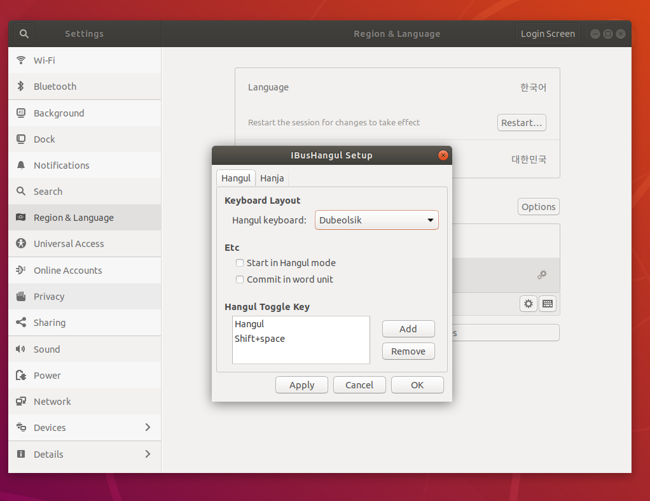Open Universal Access settings panel
The width and height of the screenshot is (650, 501).
coord(85,244)
